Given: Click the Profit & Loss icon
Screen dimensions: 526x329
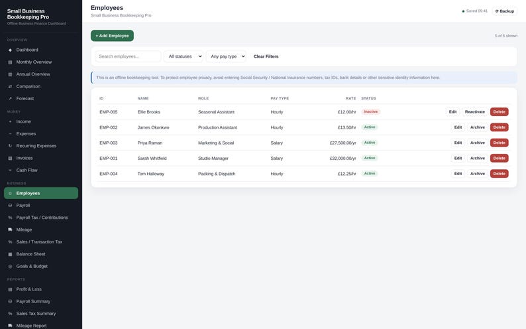Looking at the screenshot, I should coord(10,289).
